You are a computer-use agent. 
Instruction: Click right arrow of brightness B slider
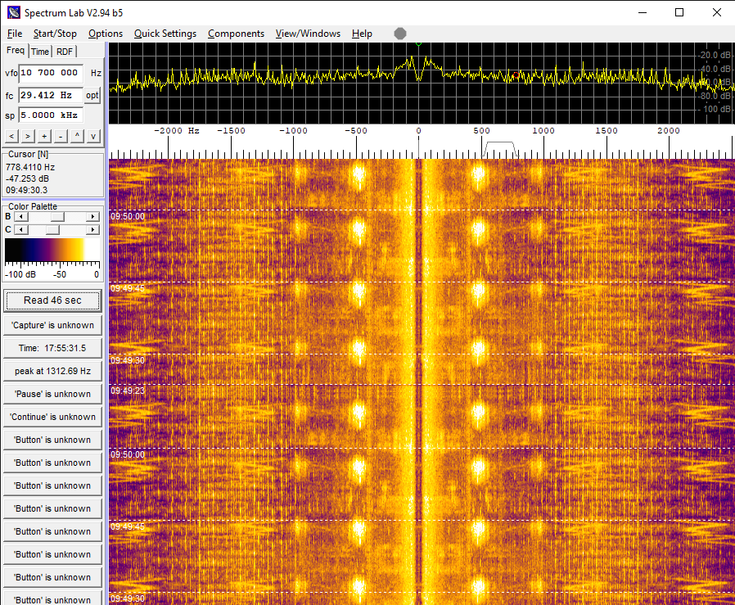click(x=92, y=217)
